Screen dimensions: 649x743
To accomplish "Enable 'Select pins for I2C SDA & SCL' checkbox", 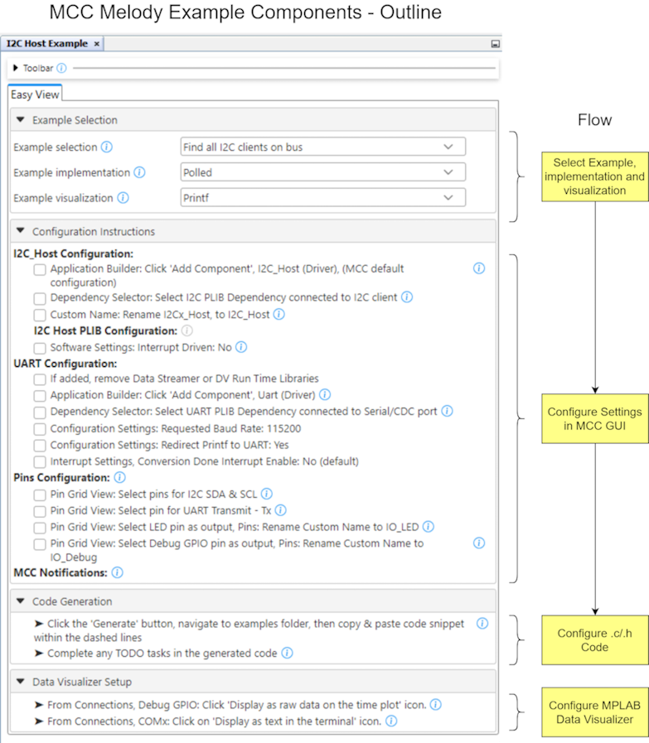I will pos(40,494).
